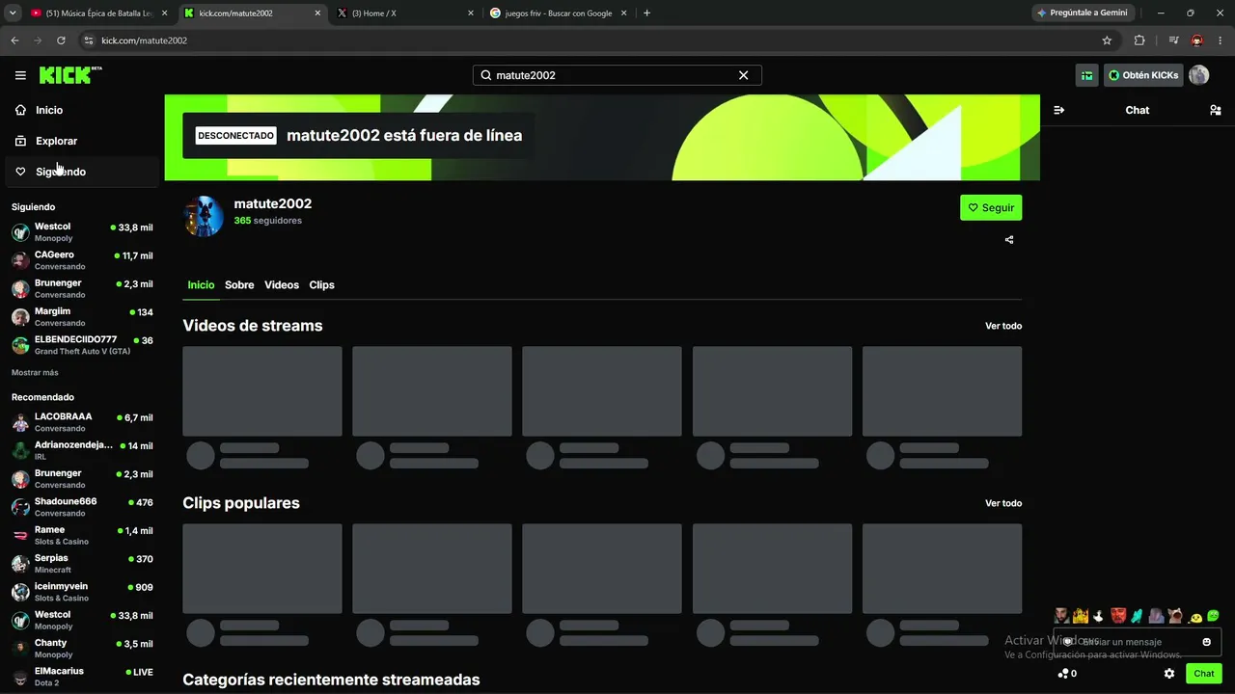Viewport: 1235px width, 694px height.
Task: Open Chanty recommended channel
Action: [x=82, y=648]
